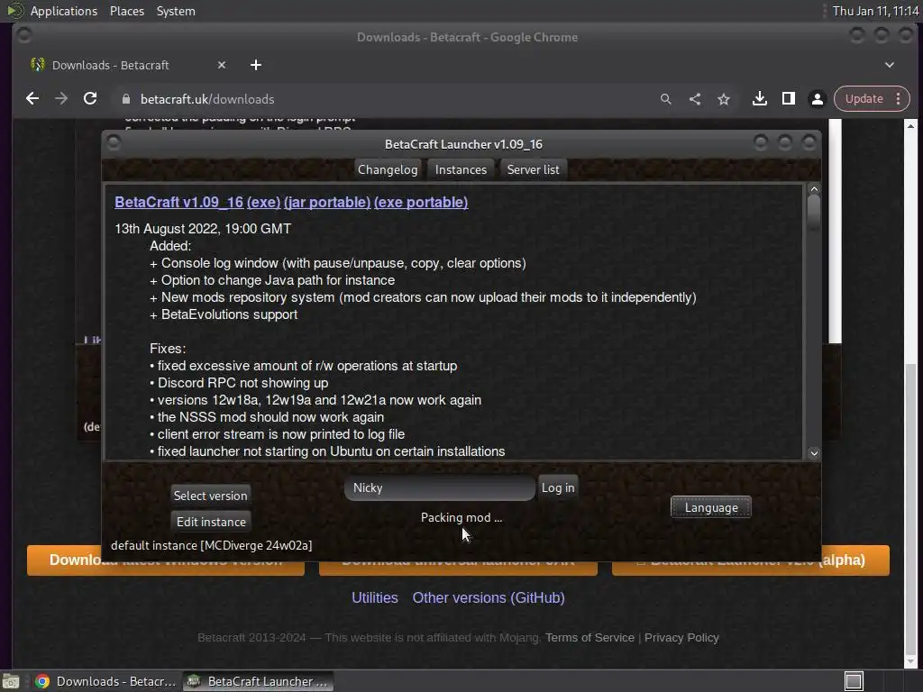This screenshot has height=692, width=923.
Task: Share this page via share icon
Action: tap(695, 99)
